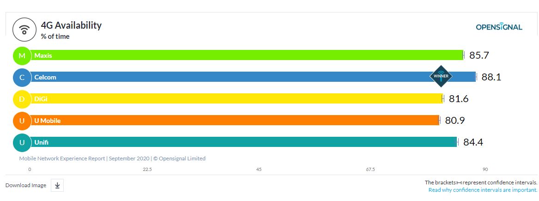Select the blue Celcom bar

tap(231, 77)
